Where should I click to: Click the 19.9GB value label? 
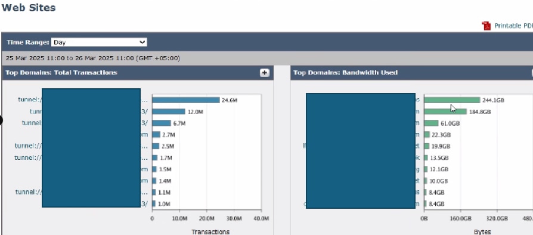pos(441,146)
